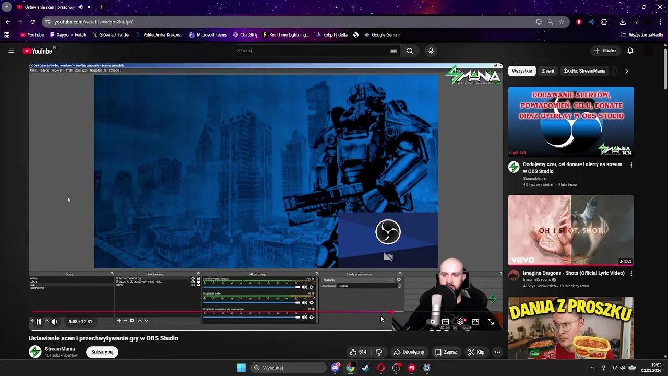Click the Zapisz save button
Image resolution: width=668 pixels, height=376 pixels.
(x=446, y=352)
